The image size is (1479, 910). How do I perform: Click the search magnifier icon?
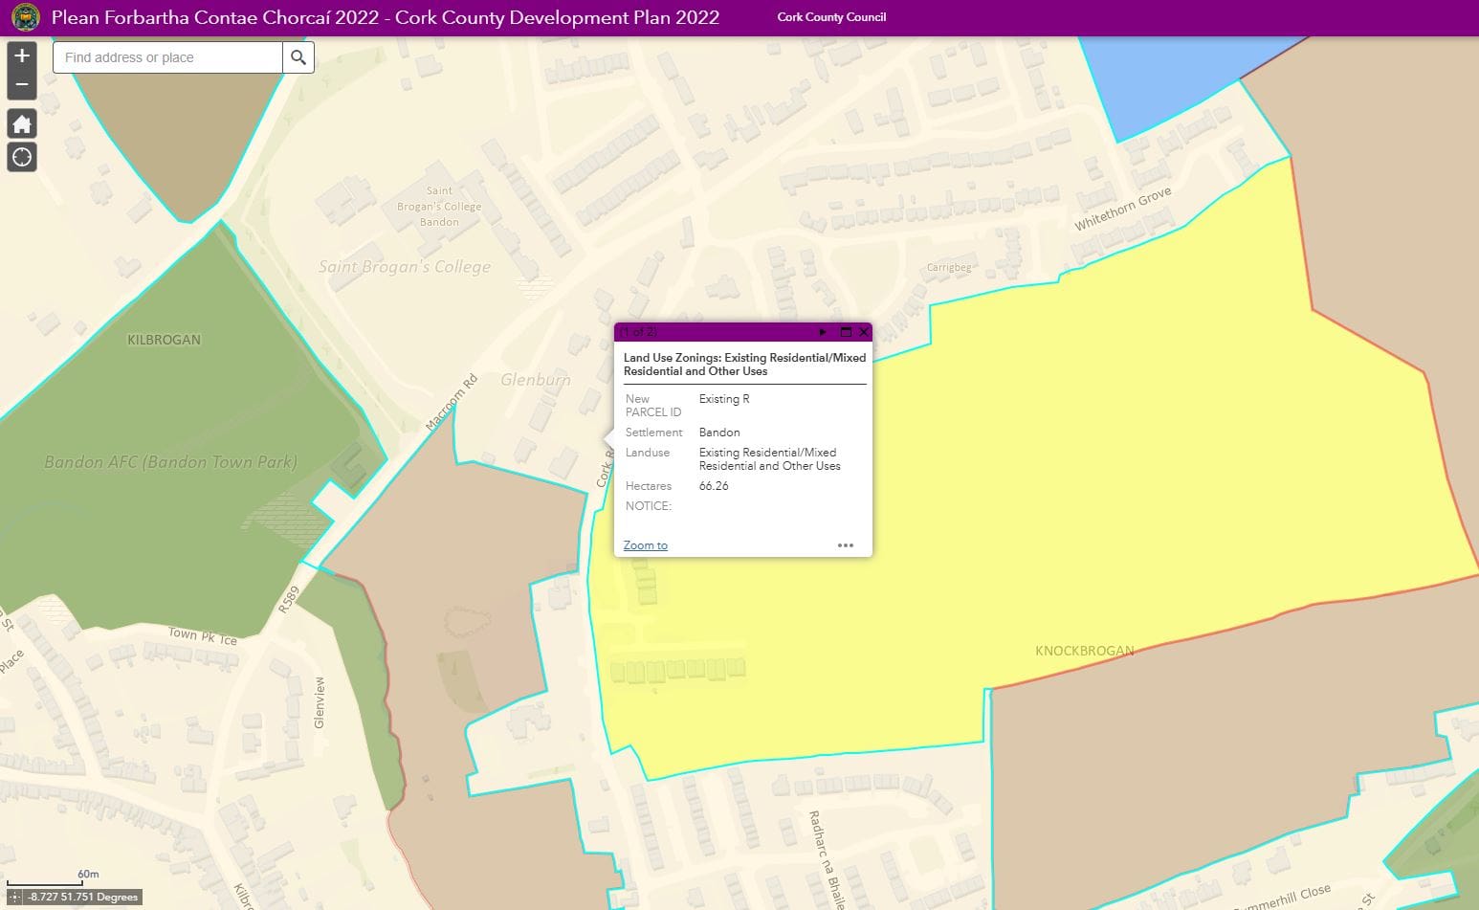pos(298,57)
